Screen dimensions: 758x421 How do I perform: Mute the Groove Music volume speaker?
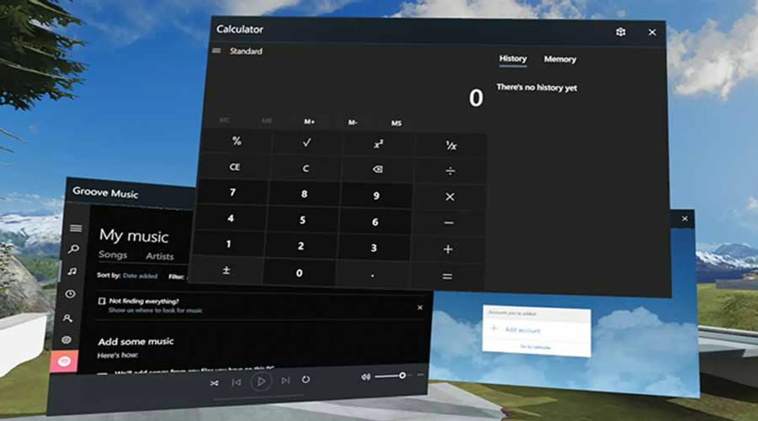coord(366,377)
